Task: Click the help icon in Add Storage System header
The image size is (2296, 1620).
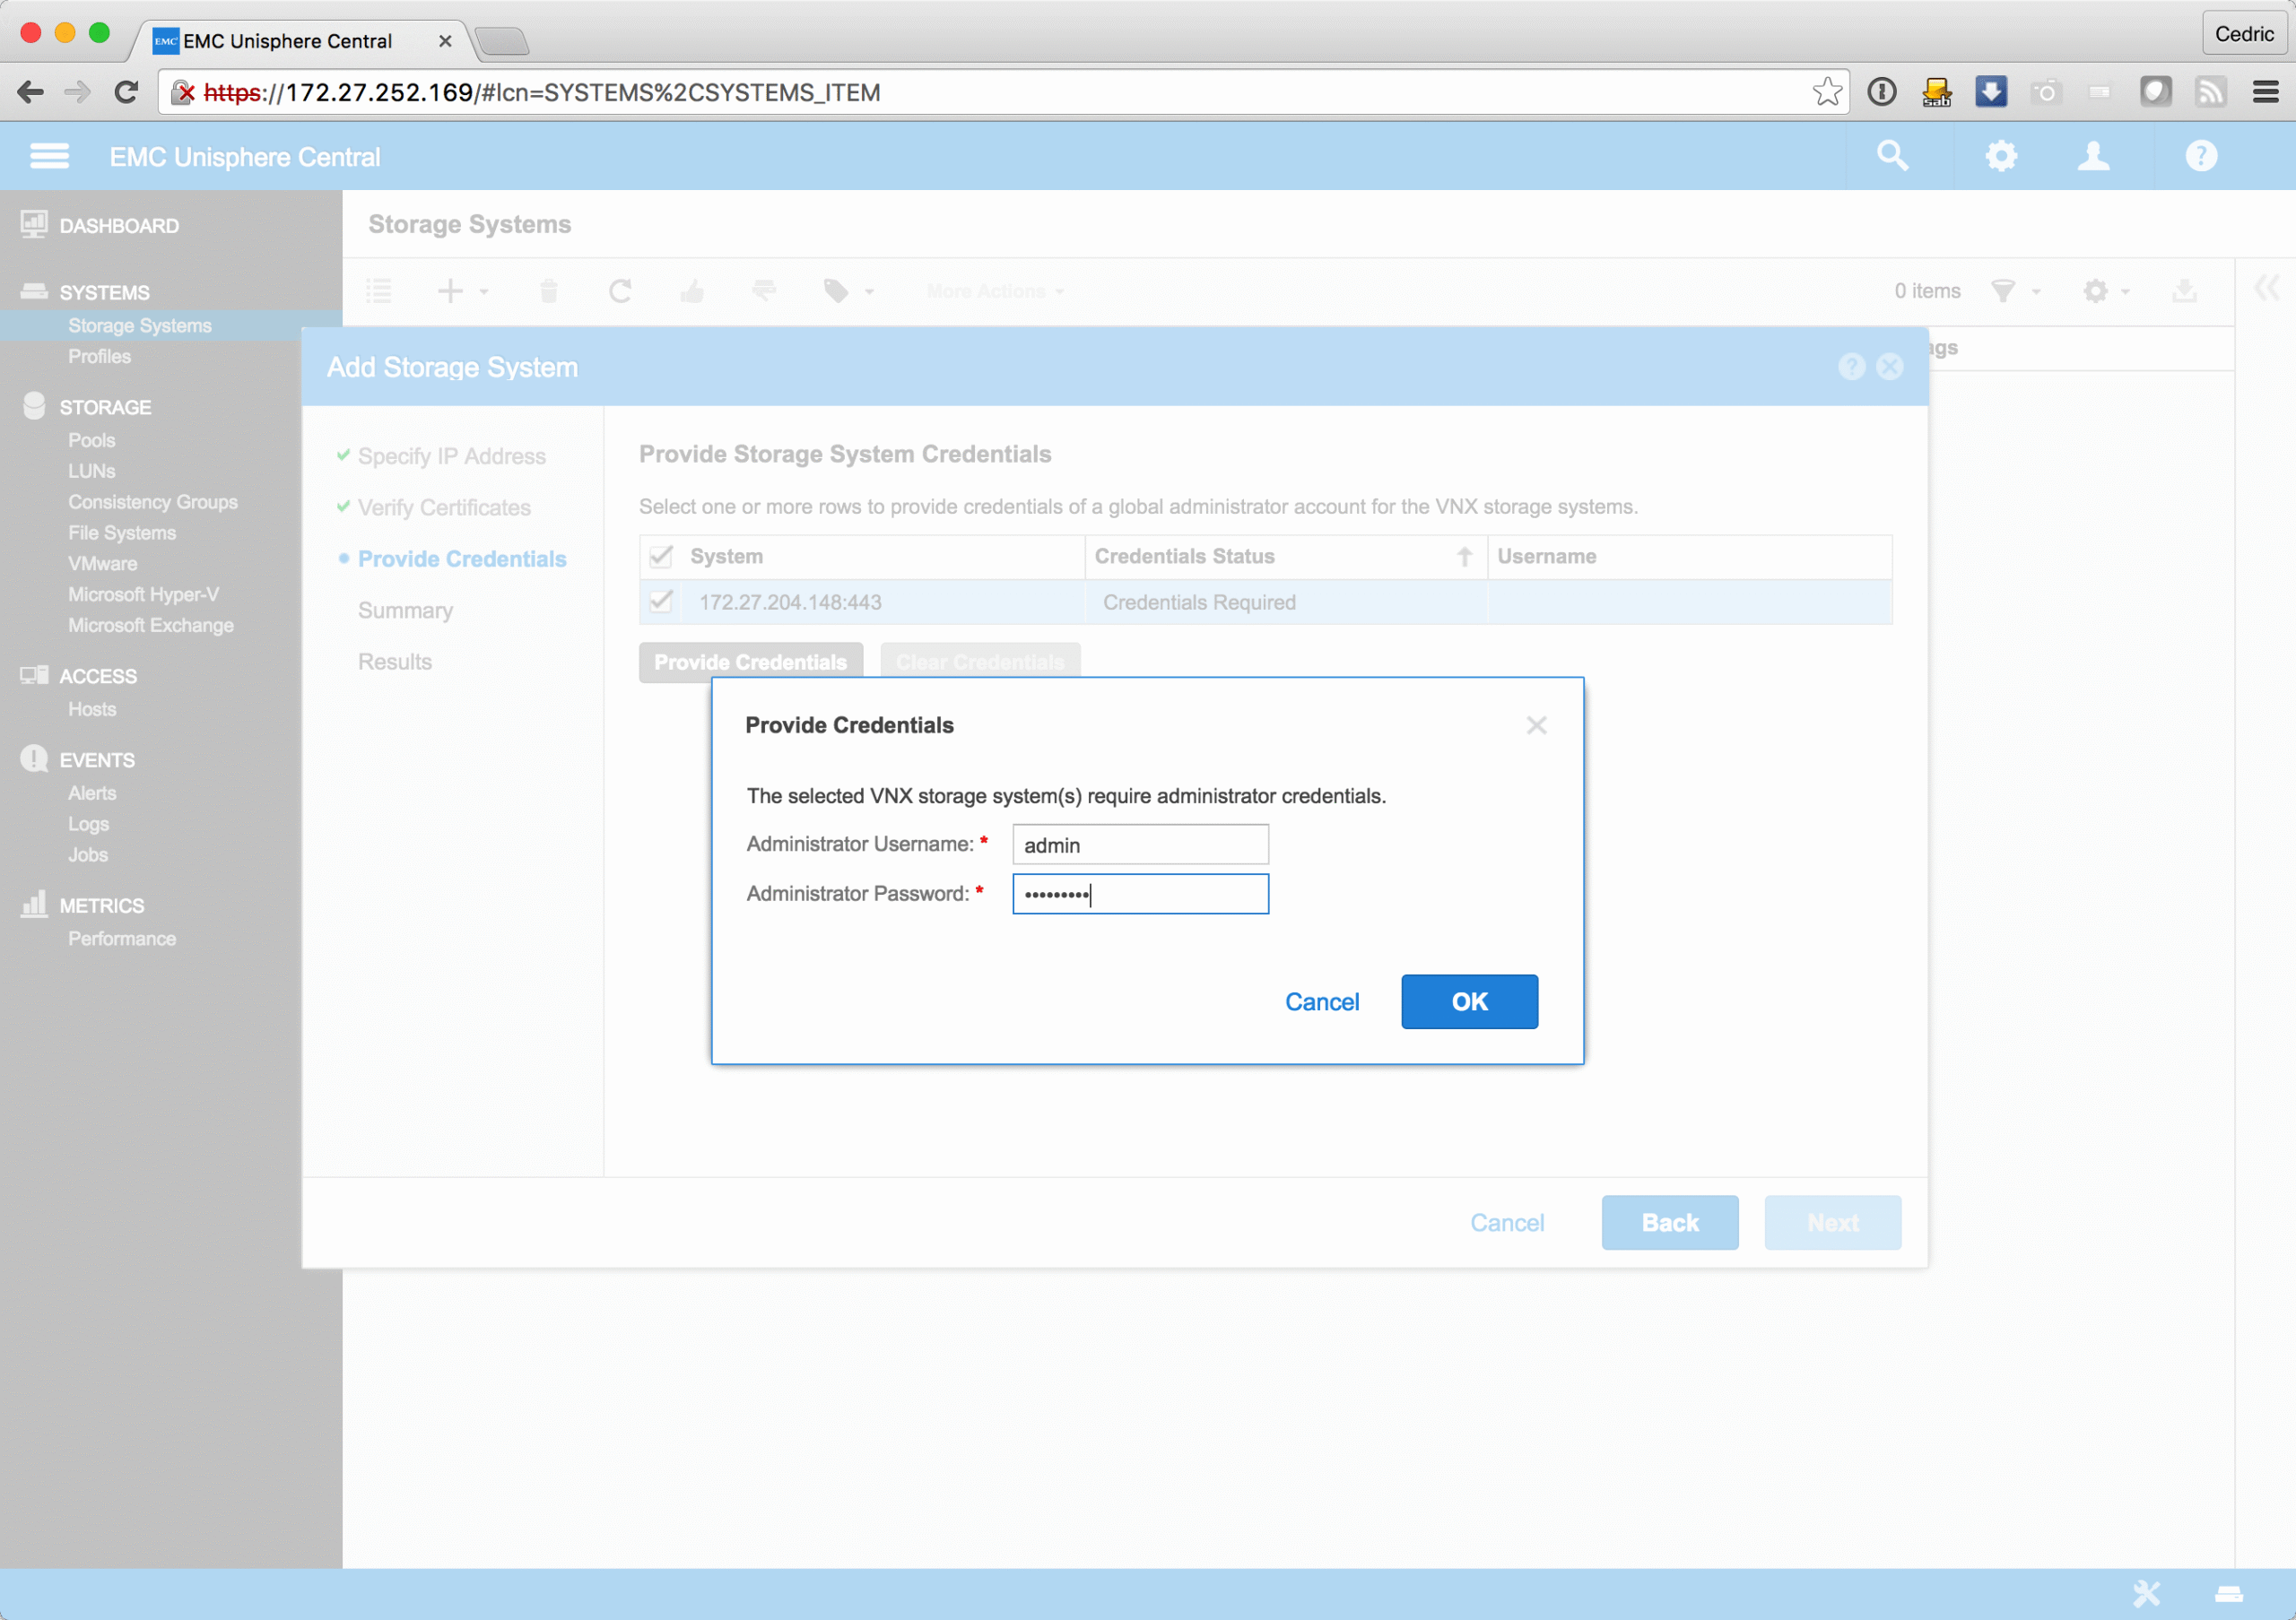Action: pos(1852,367)
